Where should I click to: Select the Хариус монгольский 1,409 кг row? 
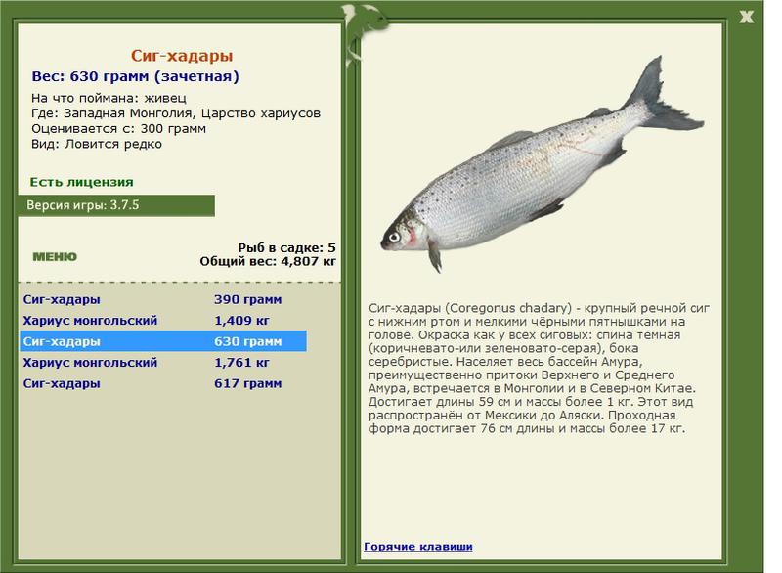[x=163, y=320]
